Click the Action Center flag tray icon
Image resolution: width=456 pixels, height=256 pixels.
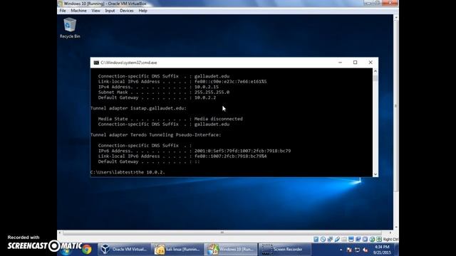pyautogui.click(x=349, y=250)
